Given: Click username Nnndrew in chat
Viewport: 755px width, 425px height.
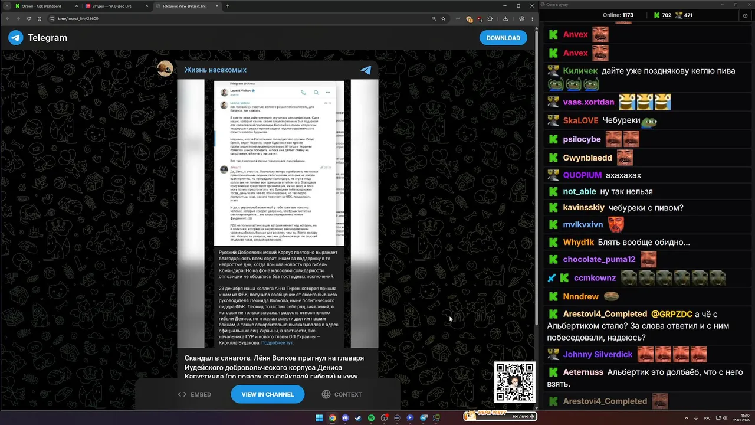Looking at the screenshot, I should click(581, 297).
